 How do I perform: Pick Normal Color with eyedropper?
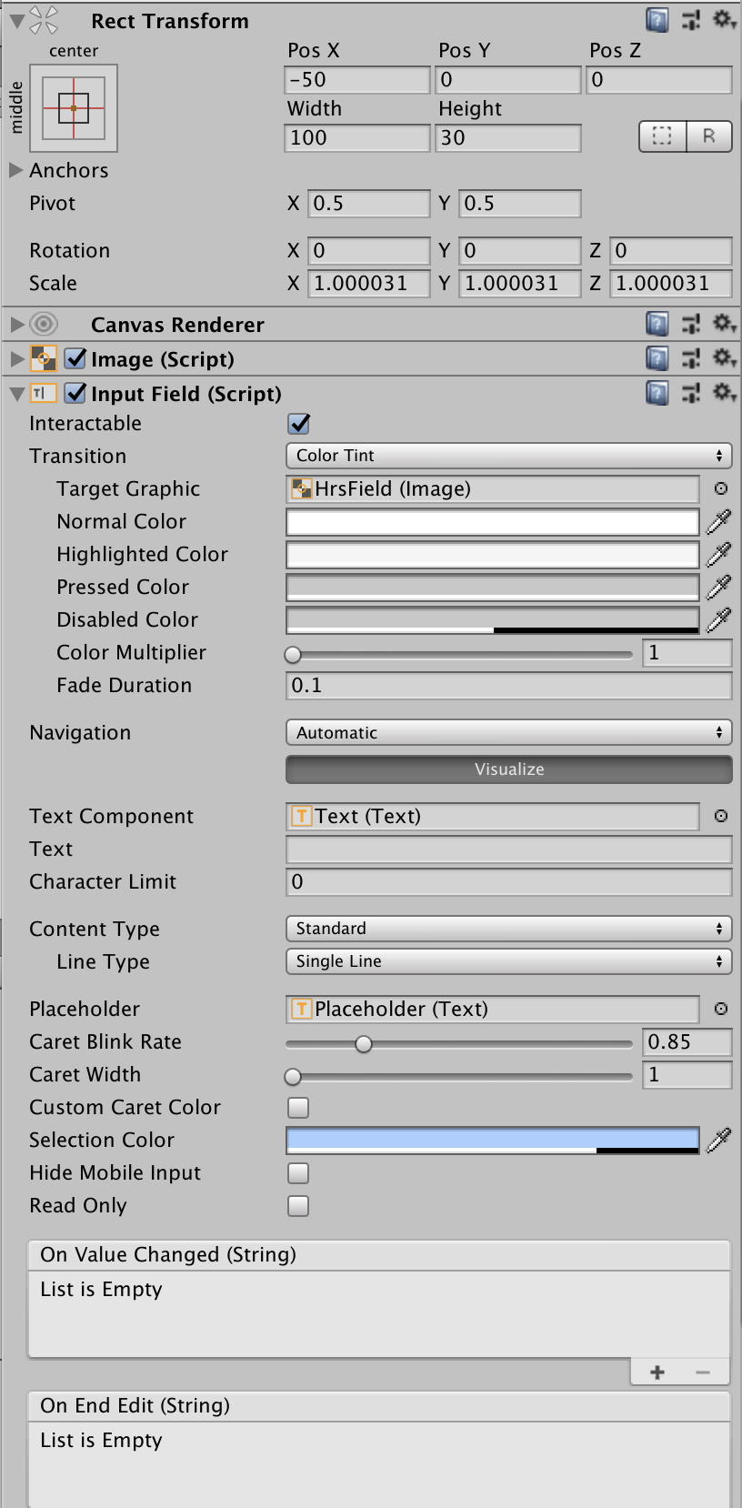(718, 521)
